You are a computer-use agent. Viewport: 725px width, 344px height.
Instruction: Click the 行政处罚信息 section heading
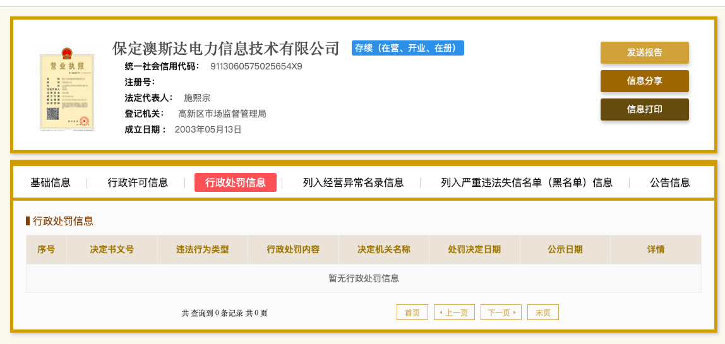63,221
